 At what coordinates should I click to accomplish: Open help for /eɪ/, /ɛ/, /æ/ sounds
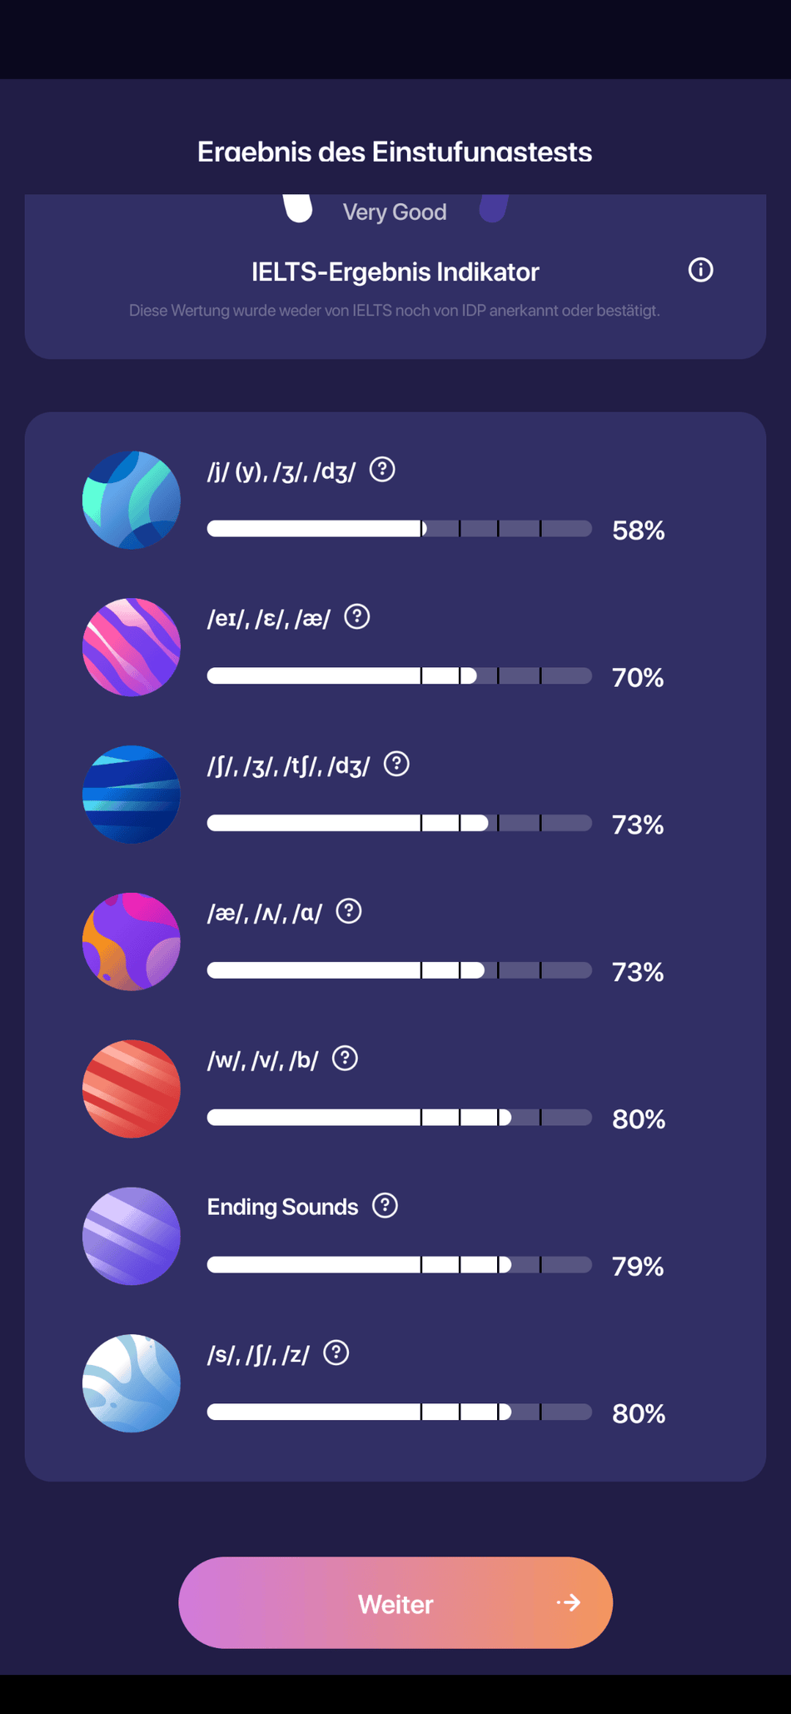point(357,617)
